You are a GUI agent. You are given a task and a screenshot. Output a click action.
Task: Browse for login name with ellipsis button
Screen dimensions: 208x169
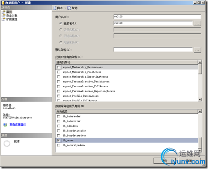[197, 23]
